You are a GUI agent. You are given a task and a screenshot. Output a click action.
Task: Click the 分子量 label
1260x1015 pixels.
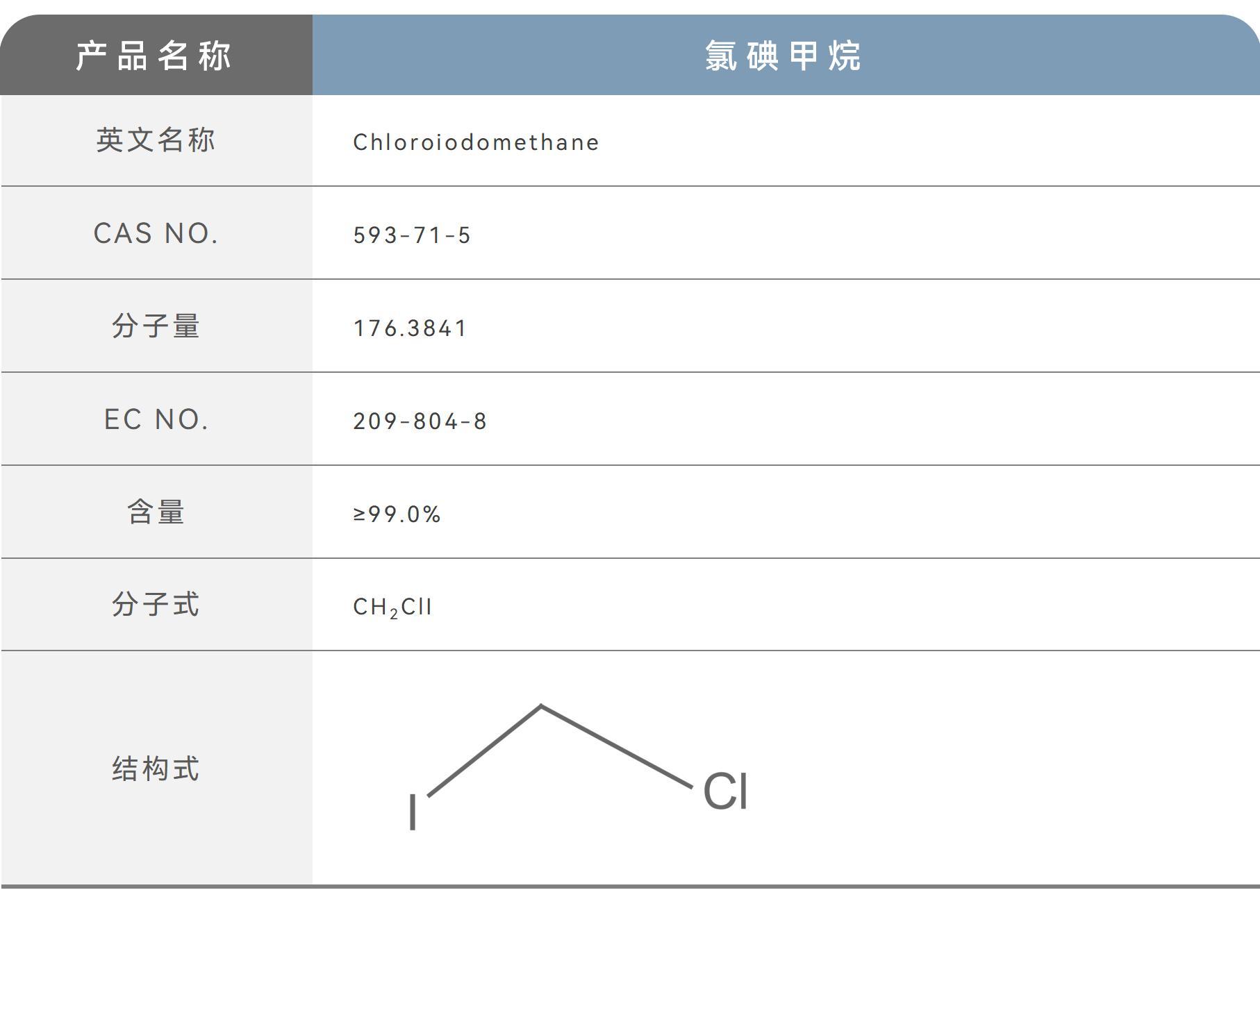coord(156,326)
